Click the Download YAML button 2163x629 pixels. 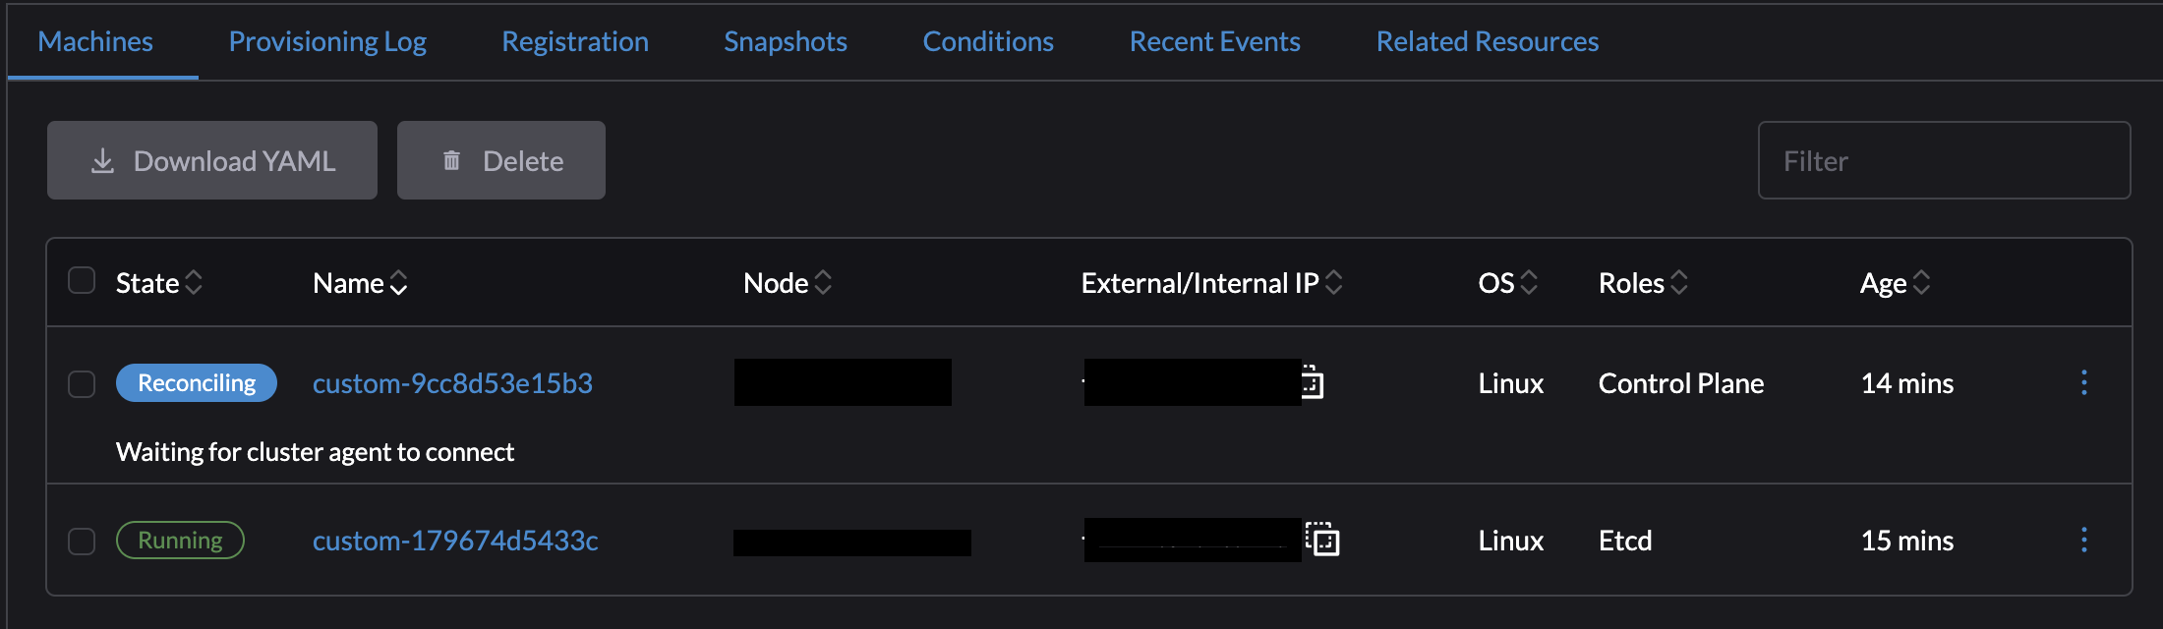(211, 160)
